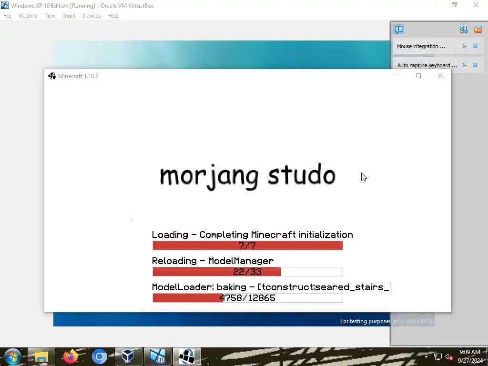
Task: Click the 4758/12865 baking progress bar
Action: tap(248, 297)
